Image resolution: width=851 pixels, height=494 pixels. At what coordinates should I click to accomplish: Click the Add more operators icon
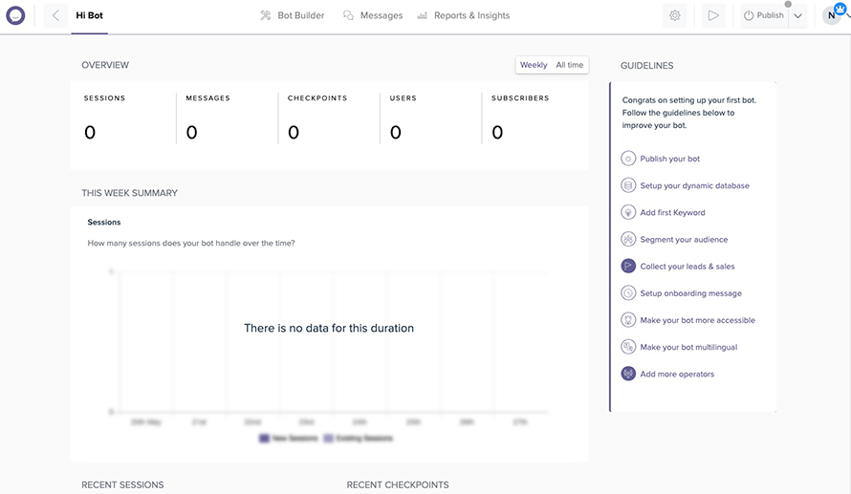pyautogui.click(x=628, y=374)
